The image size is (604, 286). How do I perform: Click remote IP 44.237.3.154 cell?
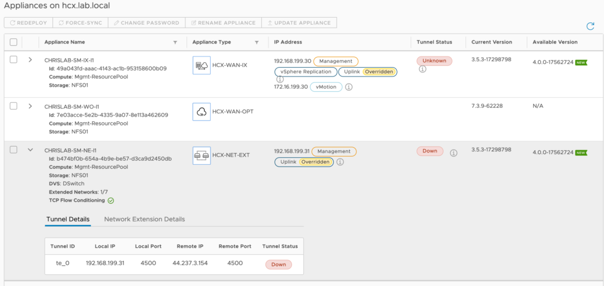tap(190, 264)
